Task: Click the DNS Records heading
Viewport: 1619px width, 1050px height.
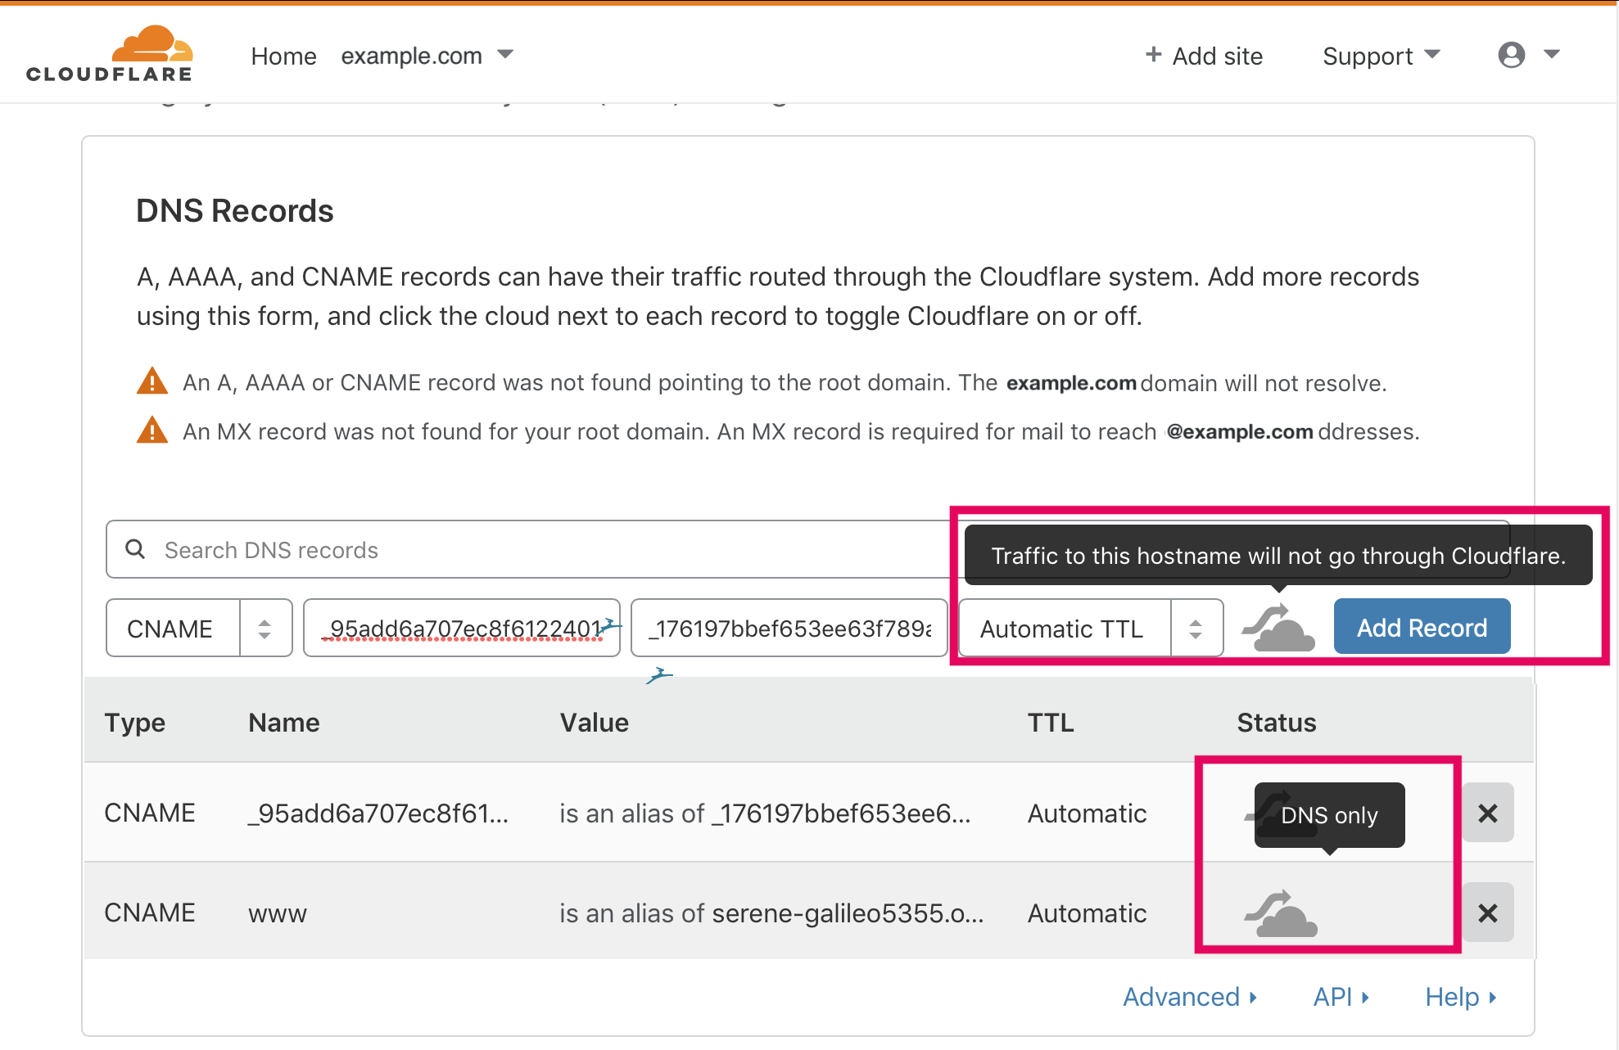Action: coord(234,211)
